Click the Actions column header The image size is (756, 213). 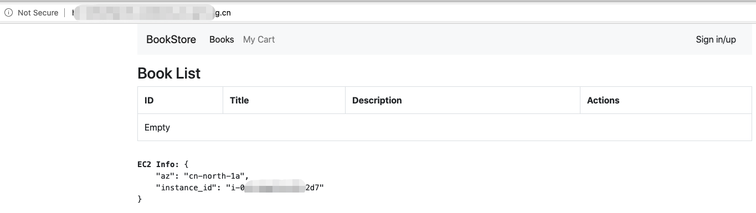pyautogui.click(x=666, y=100)
